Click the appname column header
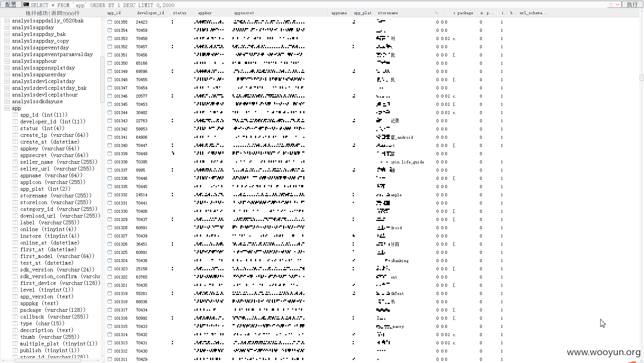The height and width of the screenshot is (363, 644). 339,13
